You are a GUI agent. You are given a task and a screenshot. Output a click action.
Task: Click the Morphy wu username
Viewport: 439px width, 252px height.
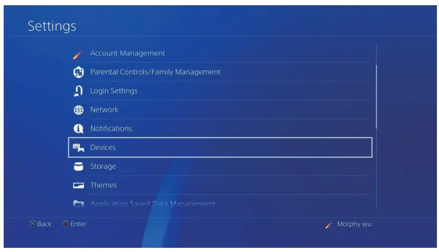coord(354,224)
